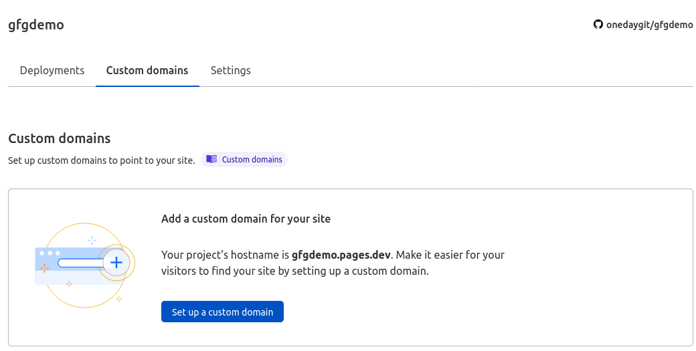Click the Add a custom domain heading

point(246,219)
